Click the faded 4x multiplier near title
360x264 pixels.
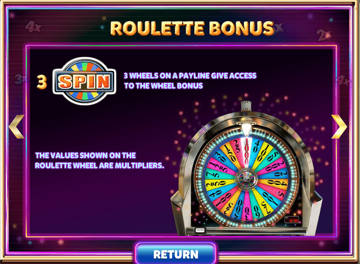point(33,27)
